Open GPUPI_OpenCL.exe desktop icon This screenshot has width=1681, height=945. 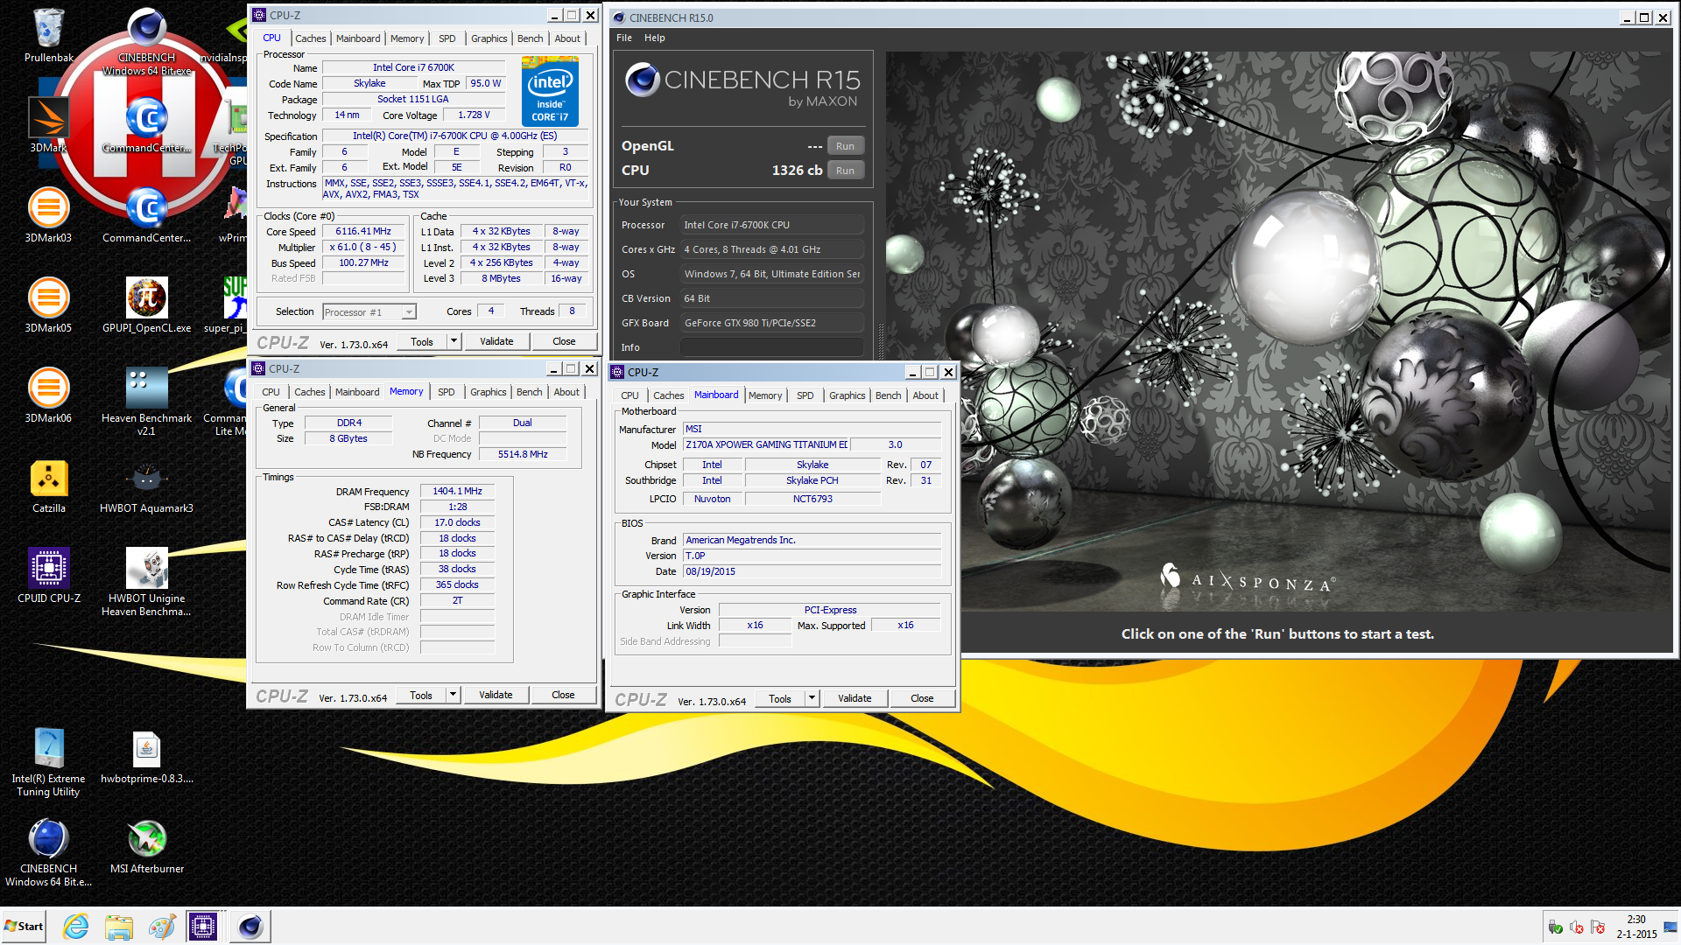(x=146, y=305)
